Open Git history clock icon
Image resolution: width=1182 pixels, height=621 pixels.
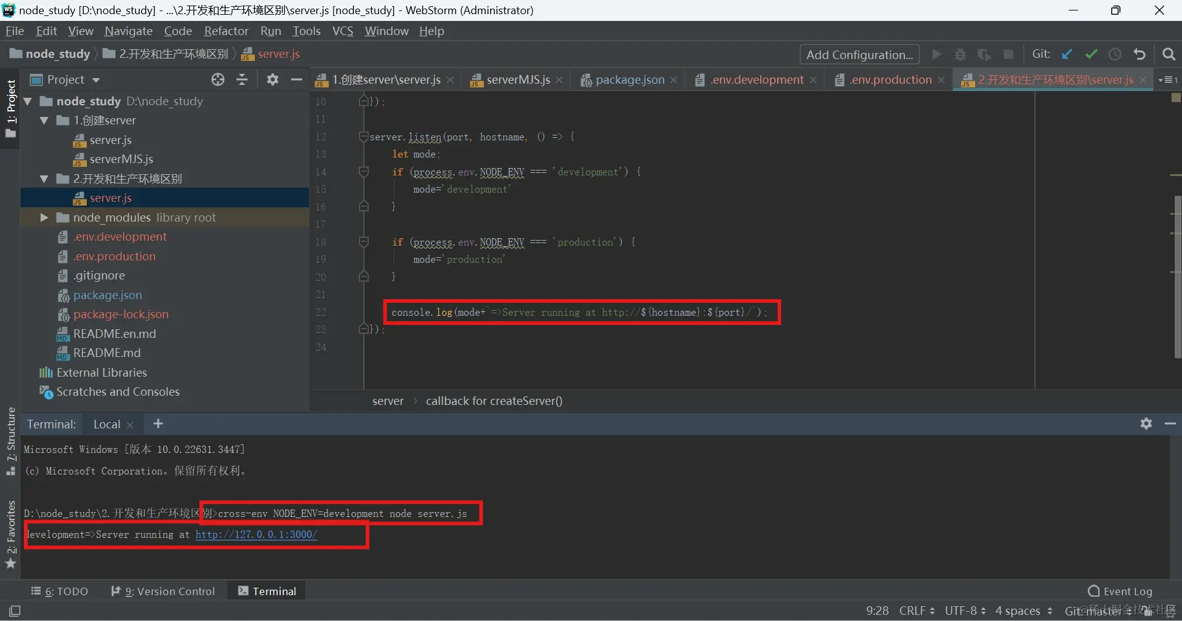1115,54
